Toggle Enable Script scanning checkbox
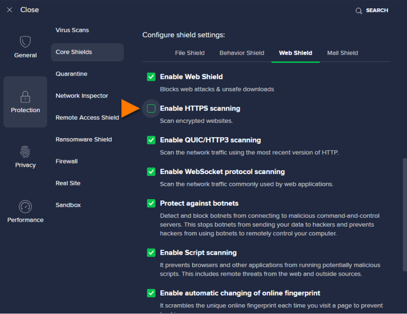Screen dimensions: 407x314 coord(151,253)
